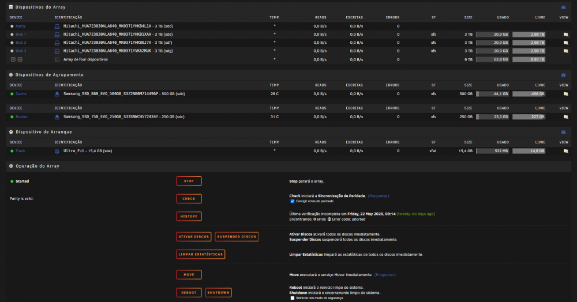577x302 pixels.
Task: Open the browse folder icon for Disk 1
Action: (x=565, y=35)
